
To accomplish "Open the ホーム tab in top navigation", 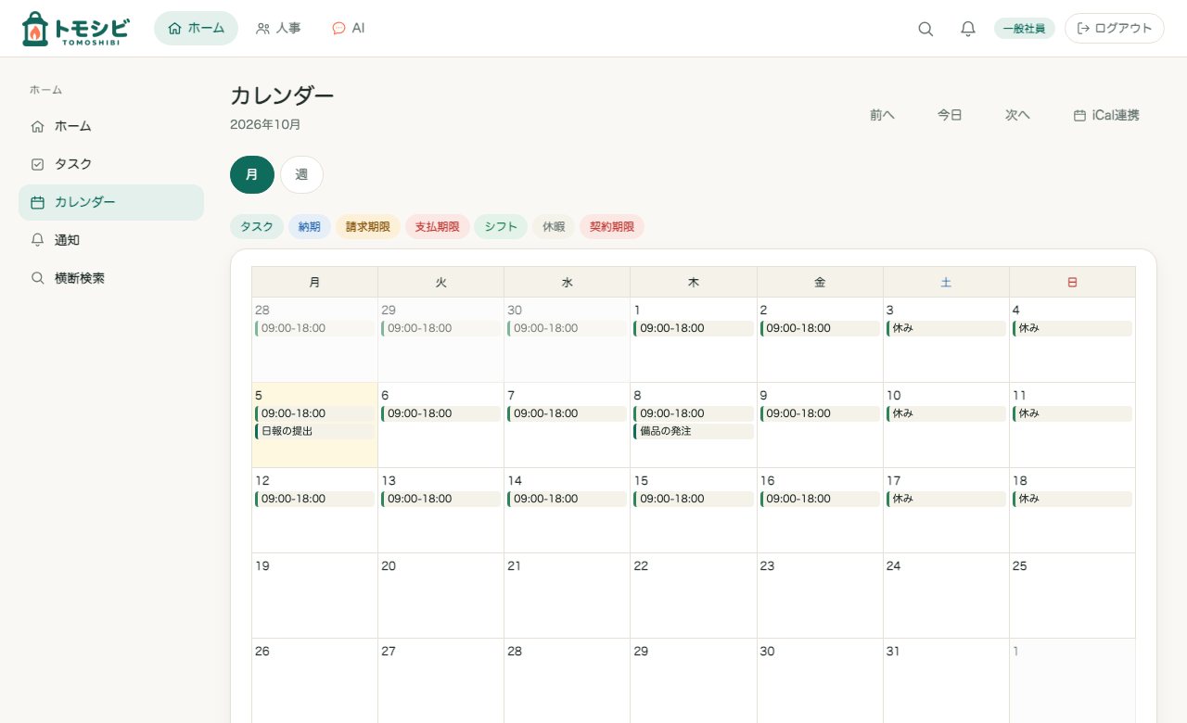I will pos(196,29).
